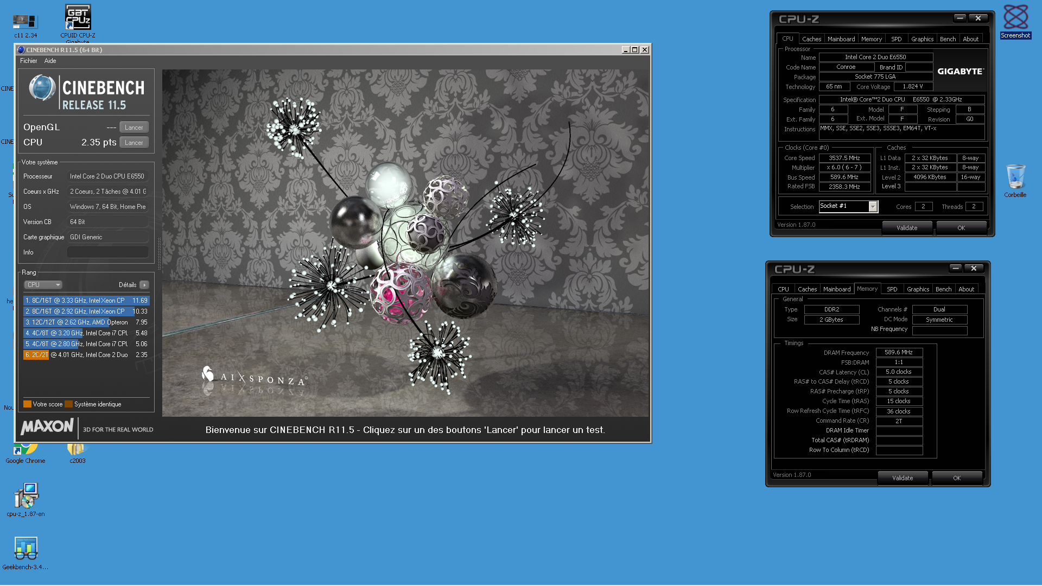Click the Gigabyte logo in CPU-Z
Image resolution: width=1042 pixels, height=586 pixels.
point(960,71)
